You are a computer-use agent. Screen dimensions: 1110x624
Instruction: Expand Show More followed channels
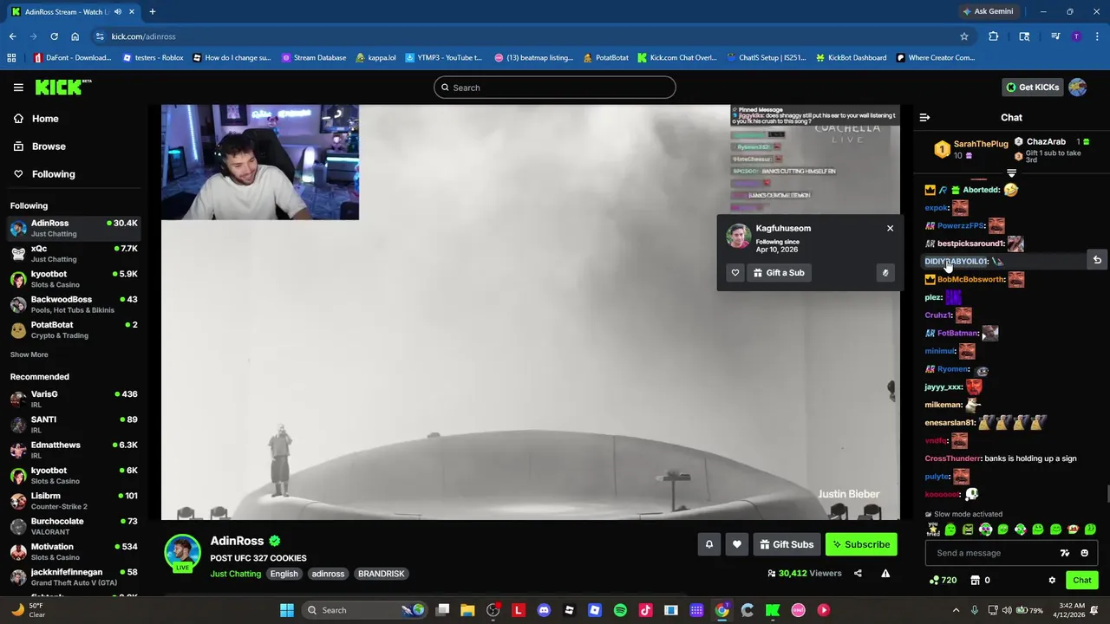29,354
